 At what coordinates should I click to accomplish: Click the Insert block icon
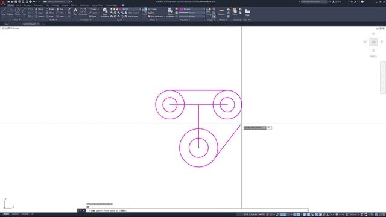tap(145, 11)
